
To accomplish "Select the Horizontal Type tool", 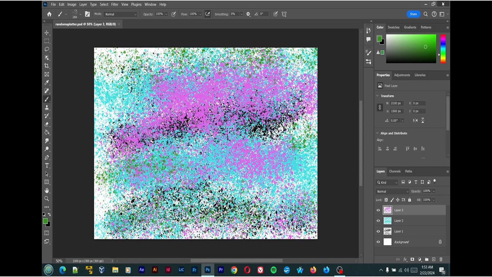I will coord(47,165).
